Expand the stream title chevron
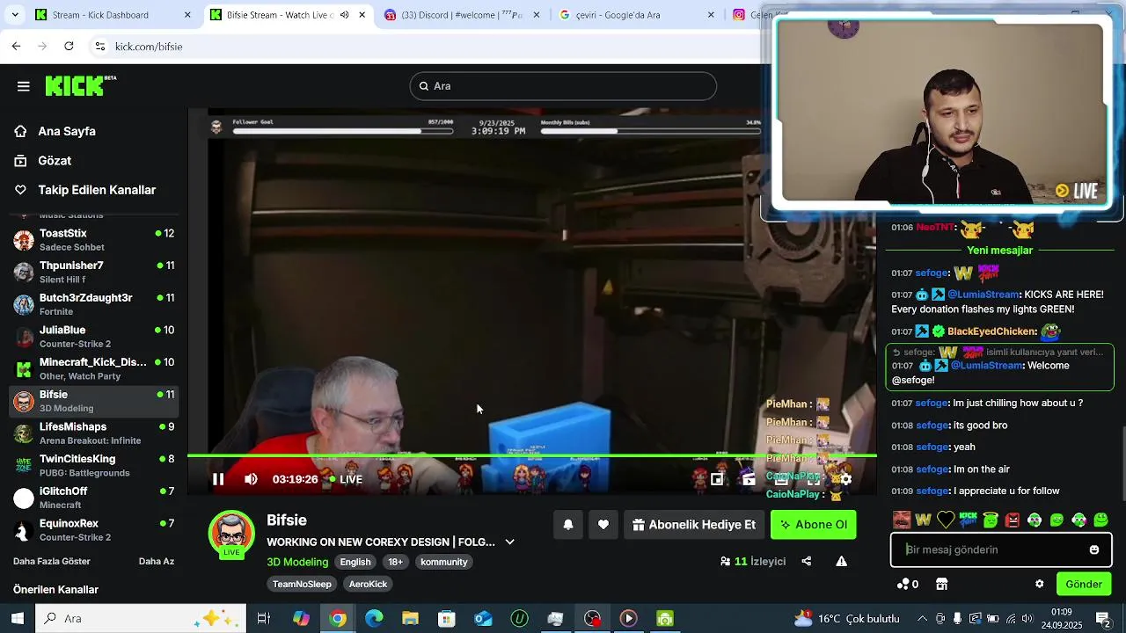 [x=509, y=542]
